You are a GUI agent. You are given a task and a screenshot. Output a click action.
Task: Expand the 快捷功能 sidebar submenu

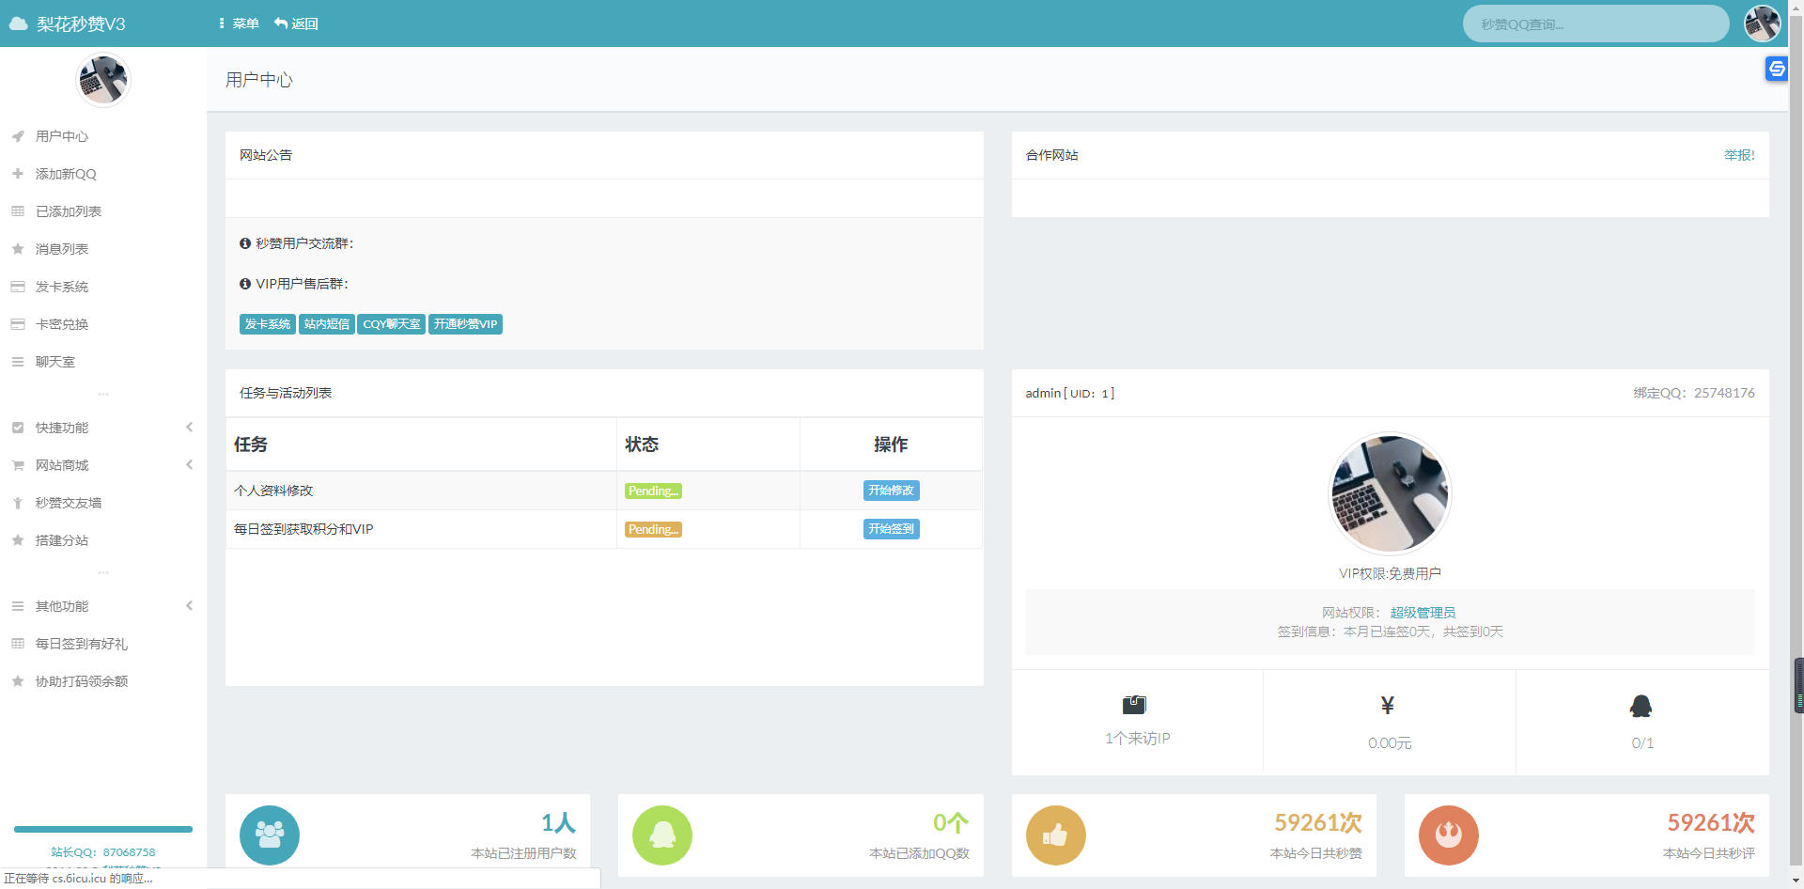[102, 428]
